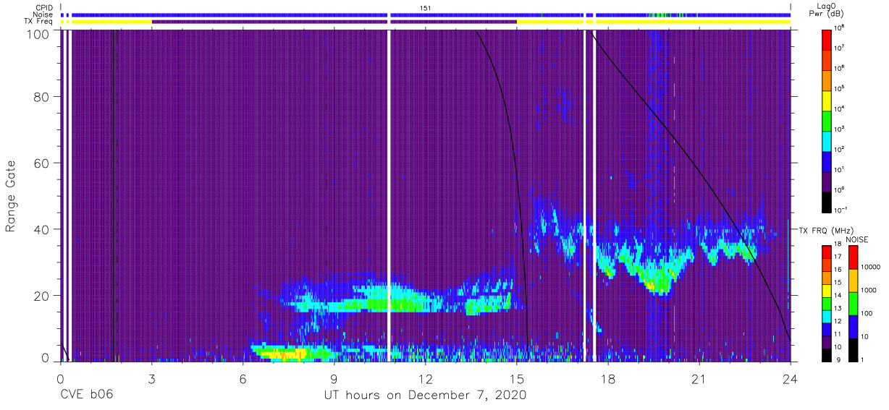The width and height of the screenshot is (889, 410).
Task: Click the CPID value '151'
Action: pyautogui.click(x=426, y=8)
